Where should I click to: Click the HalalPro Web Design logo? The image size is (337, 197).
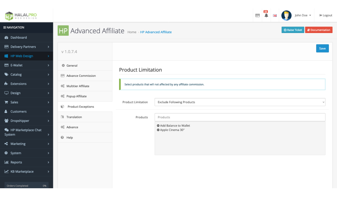tap(21, 15)
